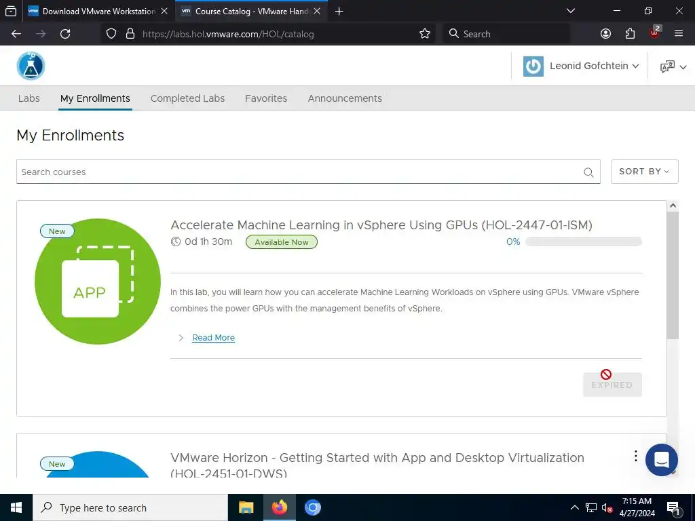
Task: Go back with the browser back arrow
Action: coord(16,34)
